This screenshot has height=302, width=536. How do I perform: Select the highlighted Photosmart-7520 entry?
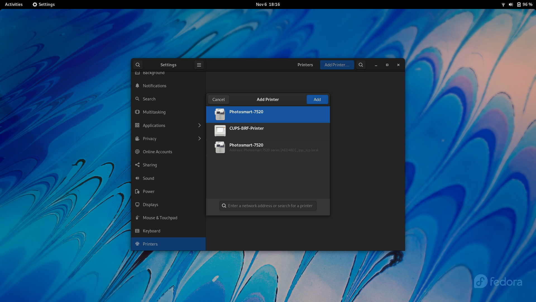click(268, 114)
